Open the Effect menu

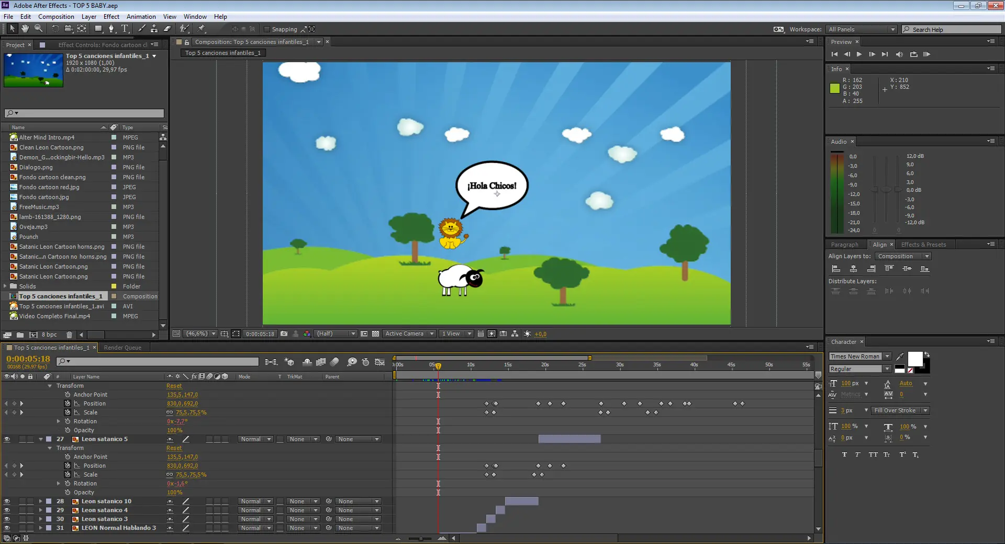[111, 17]
